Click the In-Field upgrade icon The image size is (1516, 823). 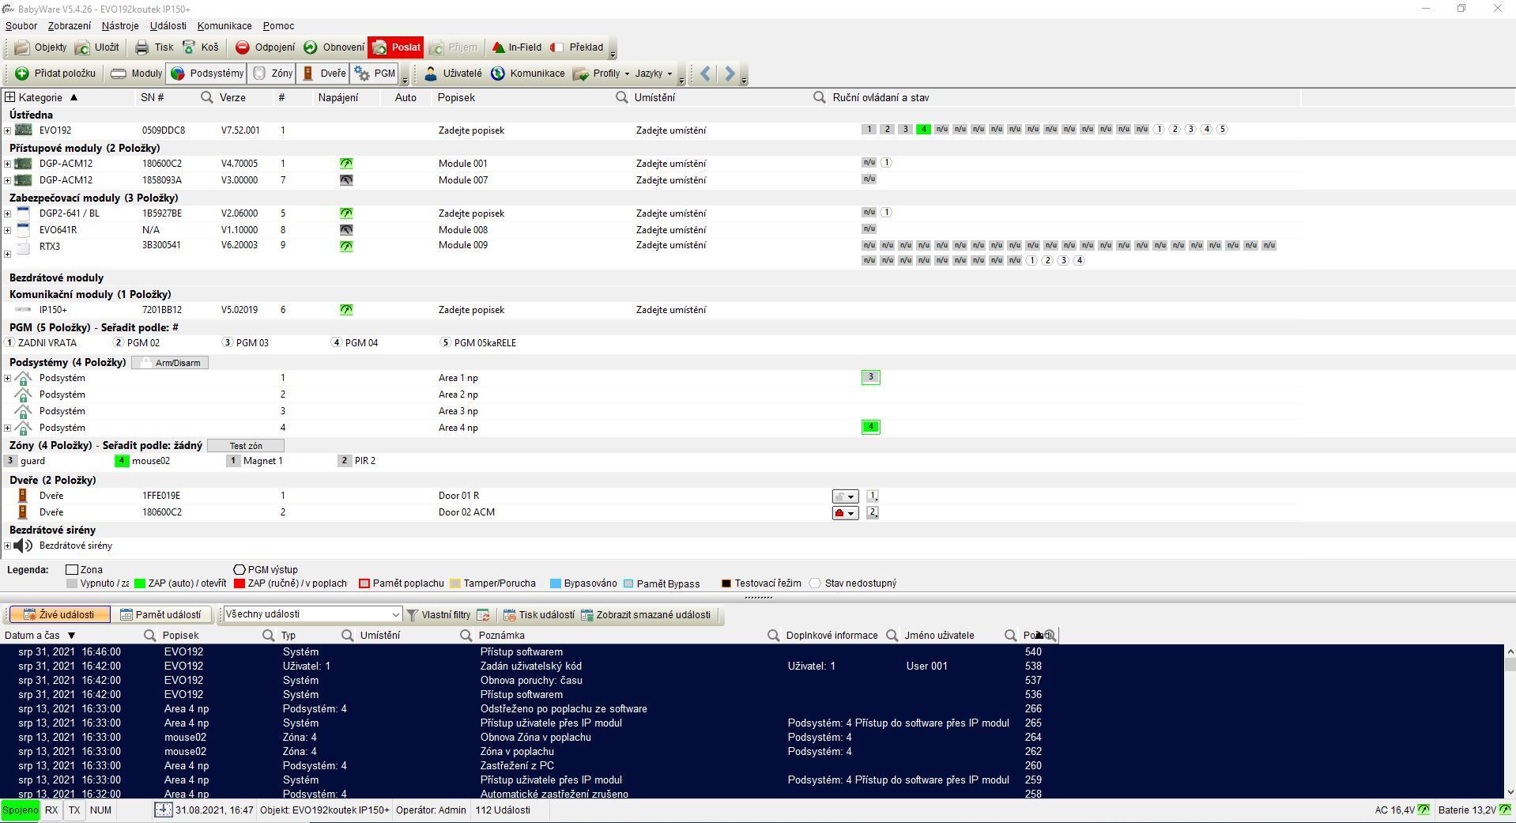pyautogui.click(x=498, y=47)
